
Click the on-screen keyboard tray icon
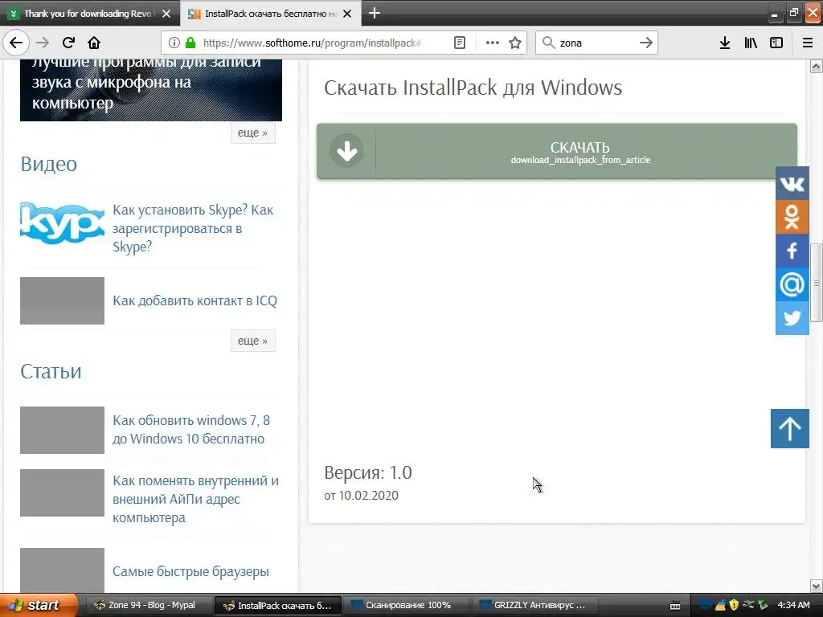(675, 606)
